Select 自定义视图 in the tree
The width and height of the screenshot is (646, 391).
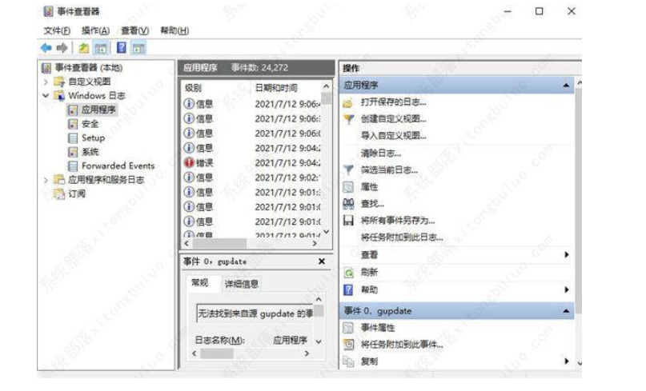pyautogui.click(x=90, y=82)
